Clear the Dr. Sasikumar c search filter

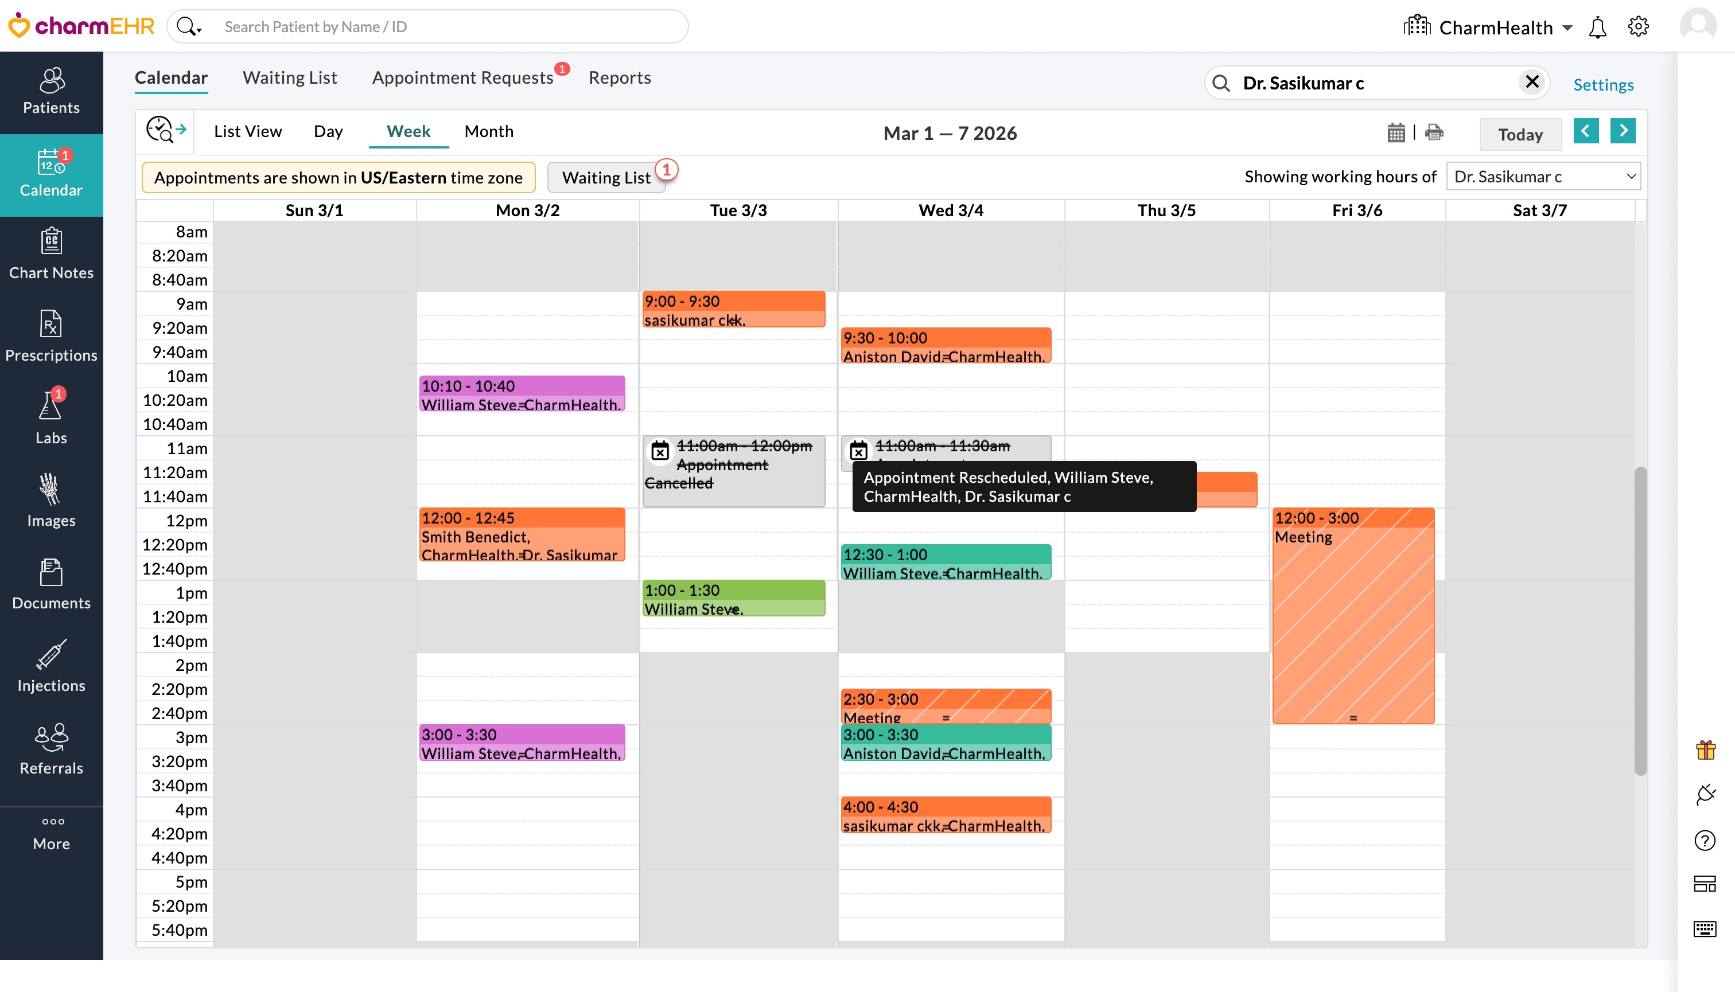tap(1531, 83)
